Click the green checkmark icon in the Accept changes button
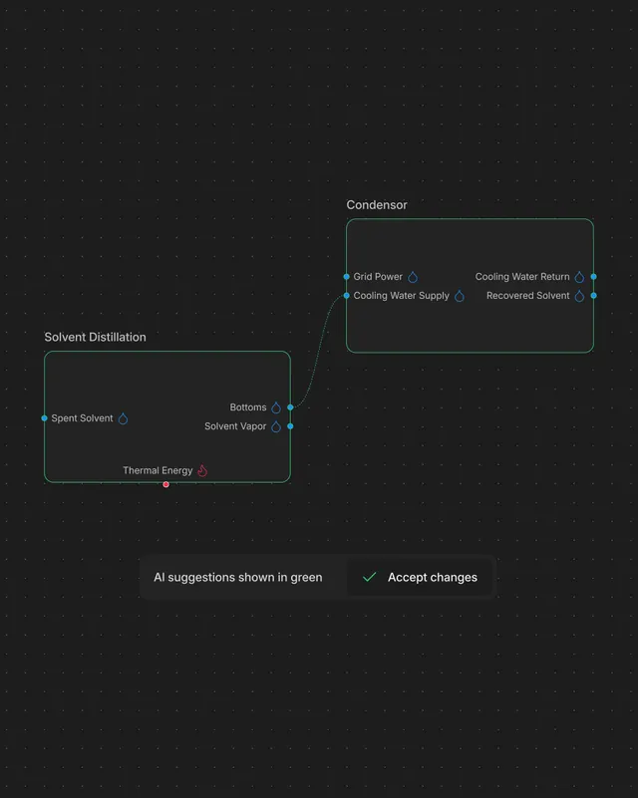This screenshot has height=798, width=638. pos(369,577)
